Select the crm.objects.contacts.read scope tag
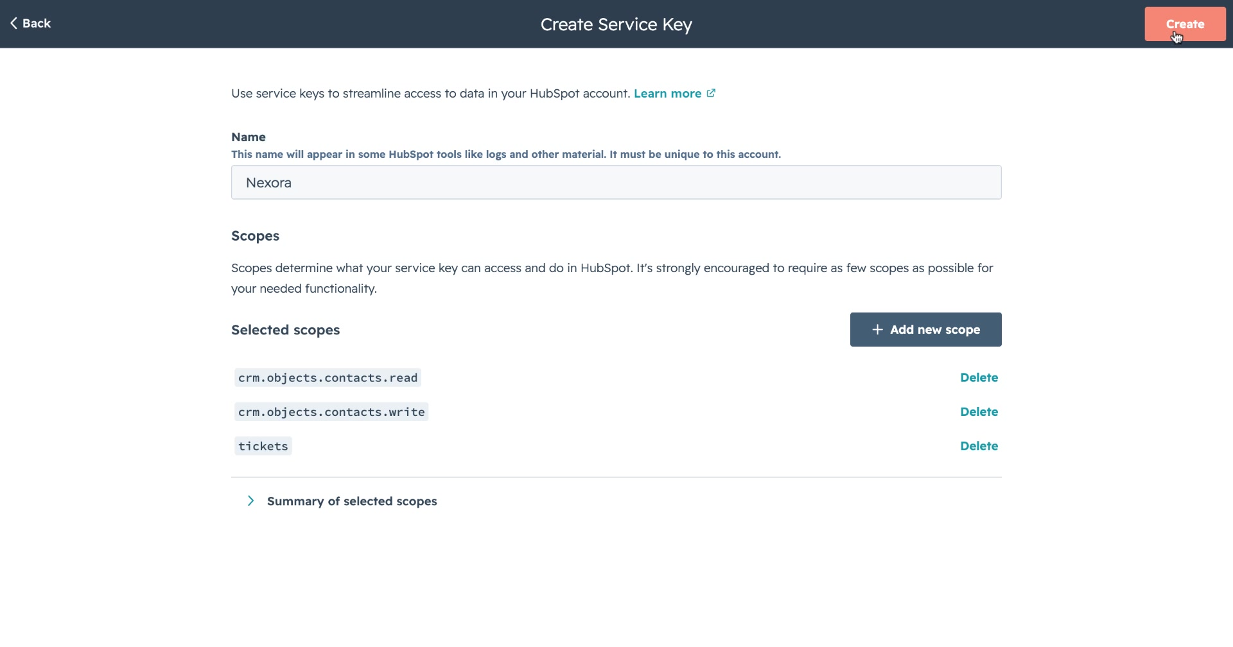 click(328, 377)
